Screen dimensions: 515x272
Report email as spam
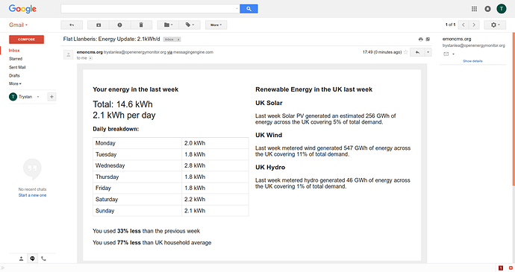click(119, 25)
